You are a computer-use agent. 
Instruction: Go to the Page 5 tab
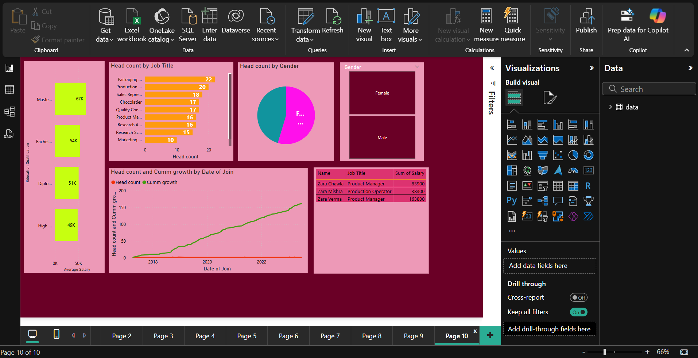point(247,336)
